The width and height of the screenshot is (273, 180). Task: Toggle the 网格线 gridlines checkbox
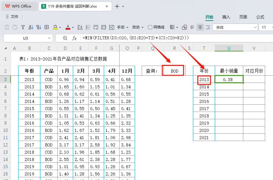(x=150, y=27)
